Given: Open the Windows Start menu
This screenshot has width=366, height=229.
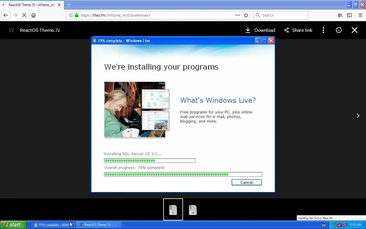Looking at the screenshot, I should [14, 225].
